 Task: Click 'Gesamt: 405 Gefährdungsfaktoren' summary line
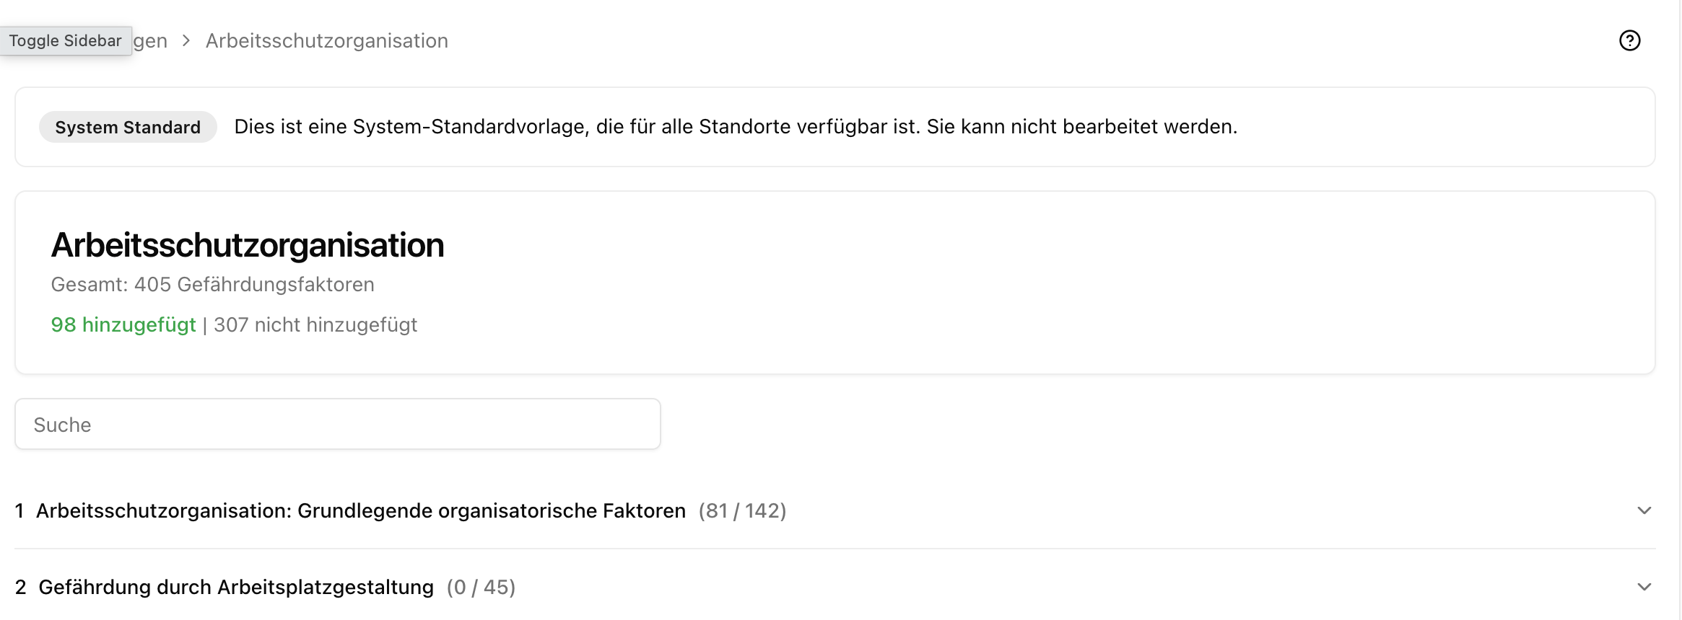212,284
